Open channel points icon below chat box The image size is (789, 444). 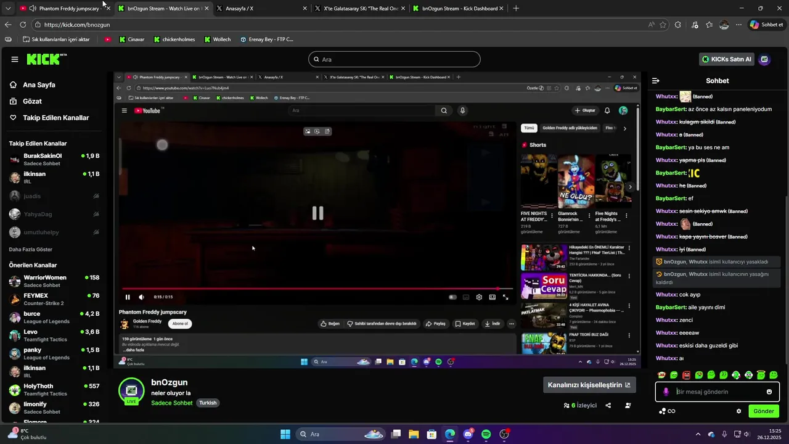coord(663,411)
